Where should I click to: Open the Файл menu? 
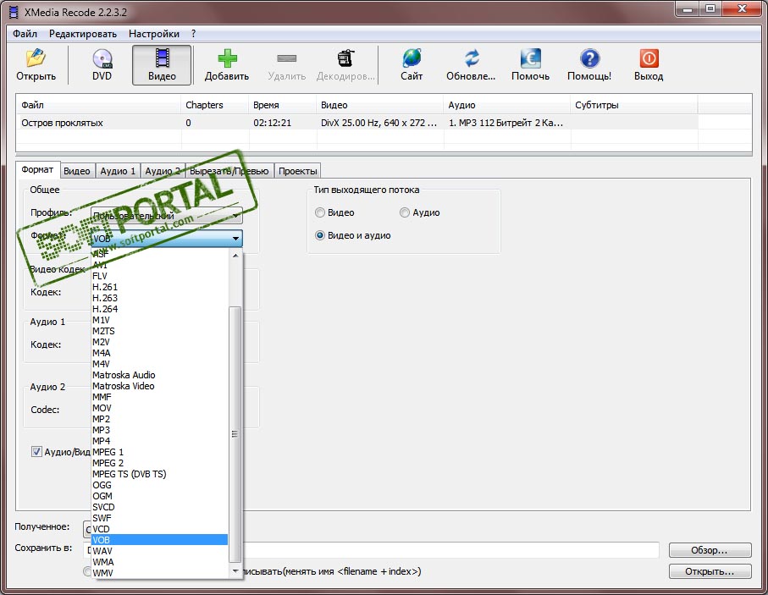coord(25,34)
